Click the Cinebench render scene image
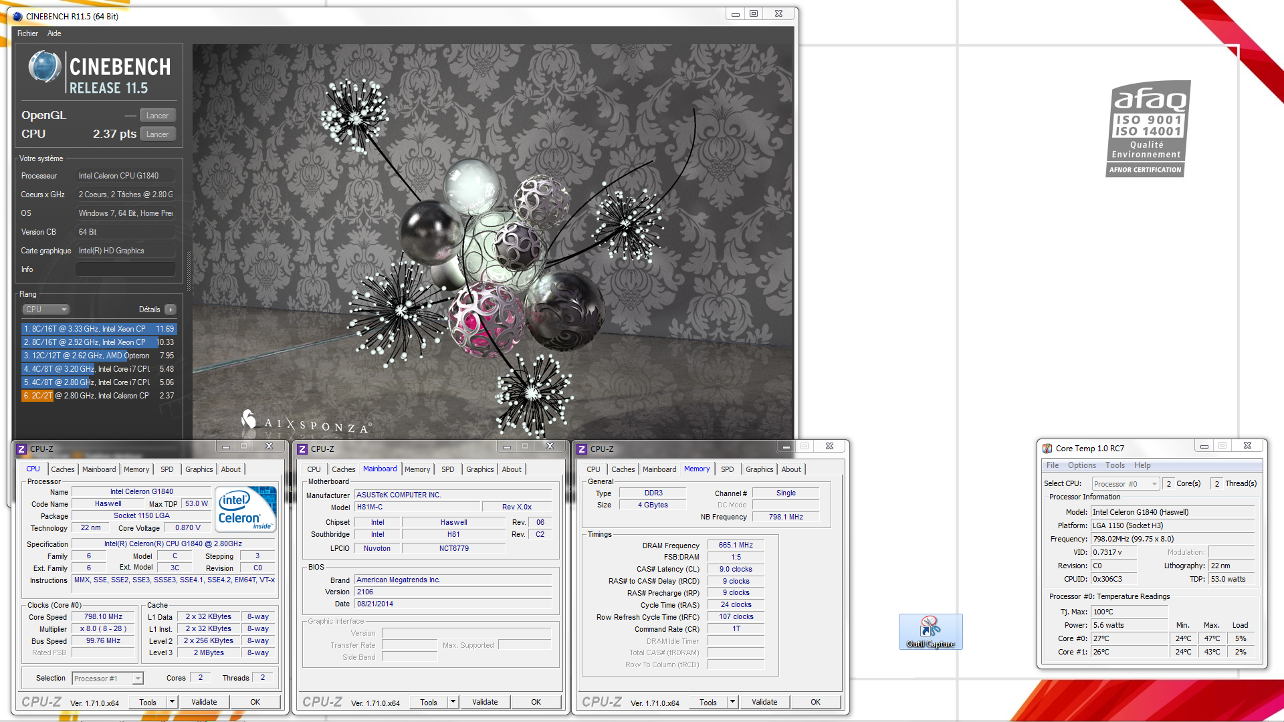Image resolution: width=1284 pixels, height=722 pixels. point(492,241)
